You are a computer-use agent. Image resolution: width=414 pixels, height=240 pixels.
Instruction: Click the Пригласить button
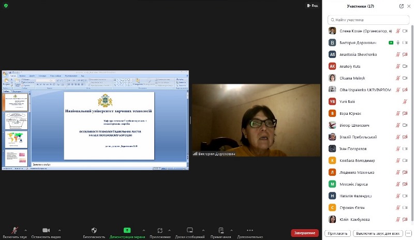point(337,233)
